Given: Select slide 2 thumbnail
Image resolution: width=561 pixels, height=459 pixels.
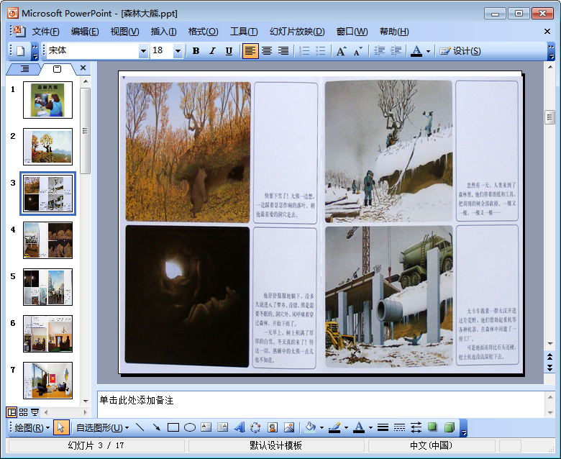Looking at the screenshot, I should pos(48,147).
